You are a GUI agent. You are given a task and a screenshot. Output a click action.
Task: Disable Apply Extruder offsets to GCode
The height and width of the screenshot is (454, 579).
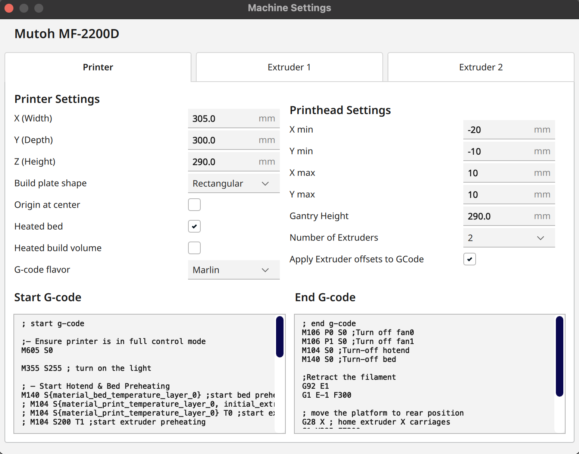tap(470, 259)
